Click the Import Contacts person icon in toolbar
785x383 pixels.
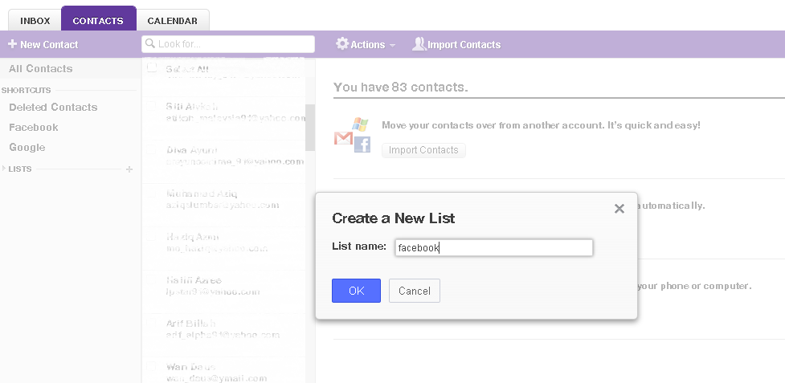pyautogui.click(x=419, y=44)
